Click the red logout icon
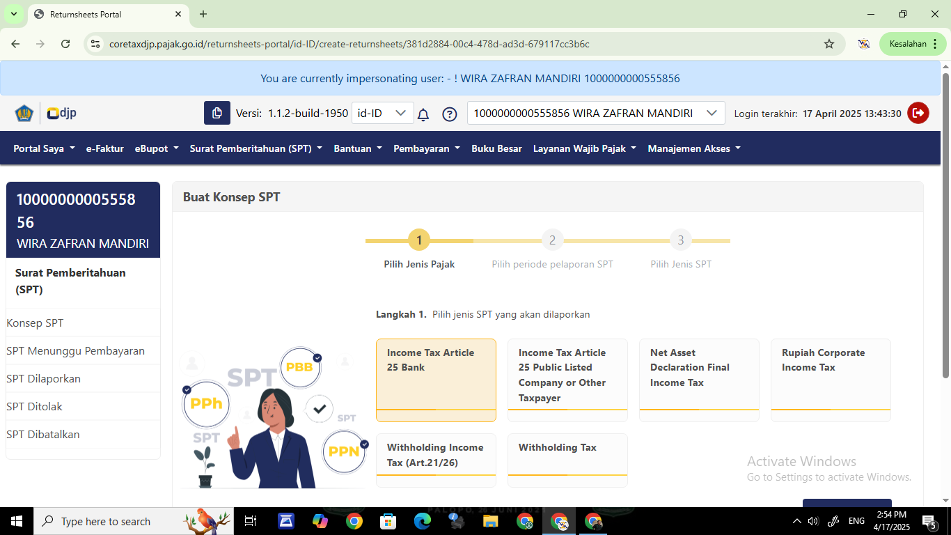Viewport: 951px width, 535px height. pos(918,113)
